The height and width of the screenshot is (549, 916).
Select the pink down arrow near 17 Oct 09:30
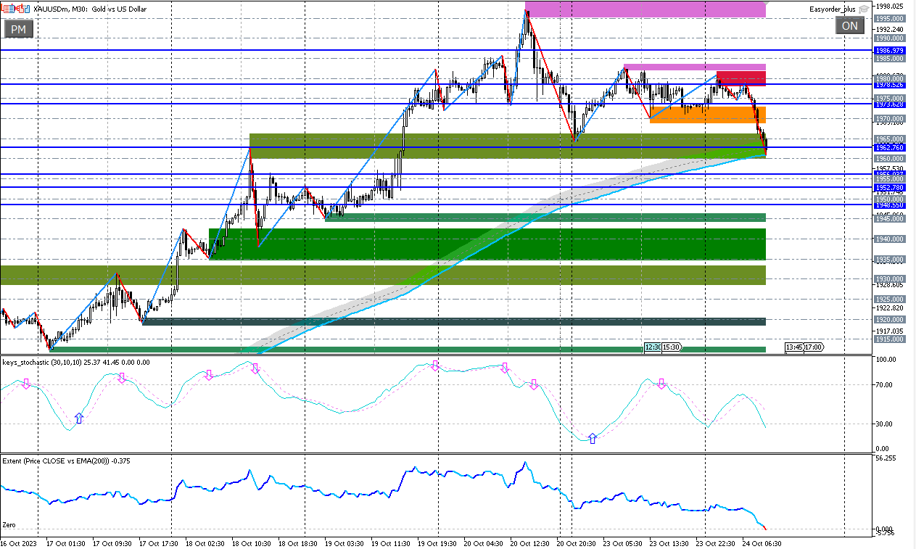coord(122,378)
